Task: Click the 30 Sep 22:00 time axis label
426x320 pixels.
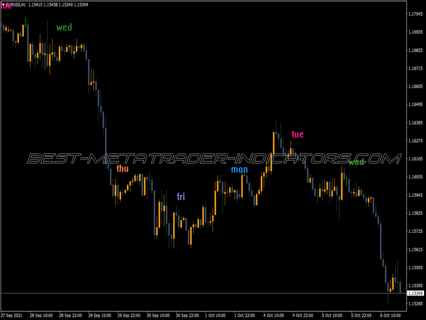Action: point(187,315)
